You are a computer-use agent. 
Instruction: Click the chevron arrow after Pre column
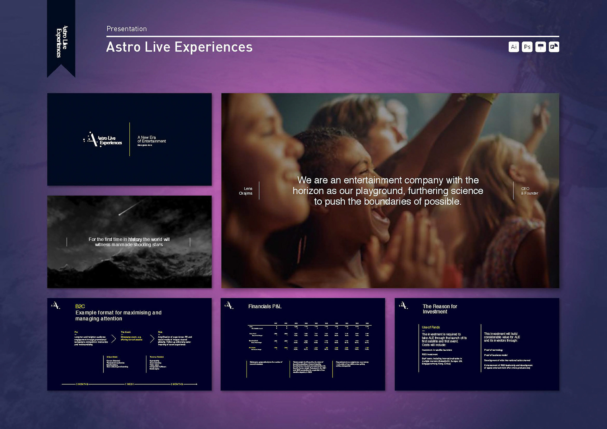114,339
